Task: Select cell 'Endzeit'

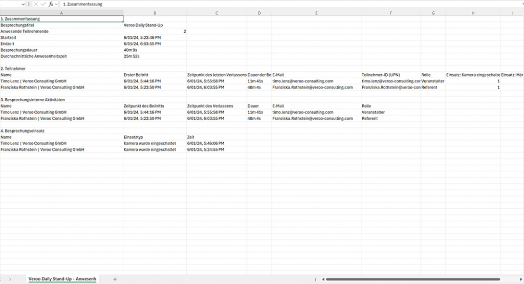Action: click(x=61, y=44)
